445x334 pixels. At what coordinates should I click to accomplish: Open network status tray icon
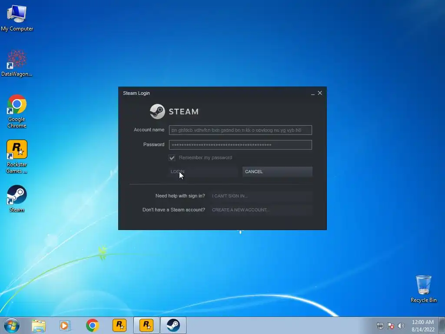pos(380,326)
